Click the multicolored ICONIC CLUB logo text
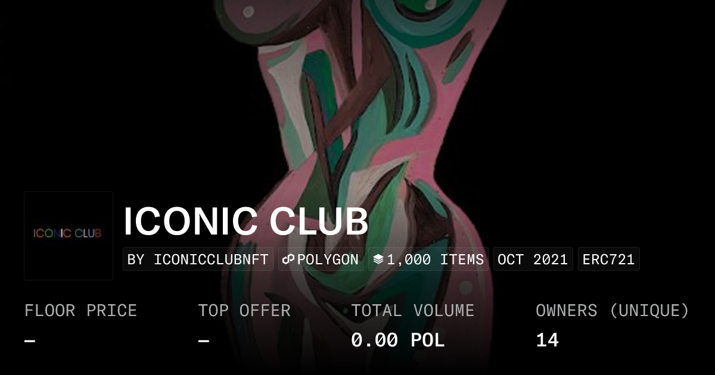 pyautogui.click(x=67, y=233)
